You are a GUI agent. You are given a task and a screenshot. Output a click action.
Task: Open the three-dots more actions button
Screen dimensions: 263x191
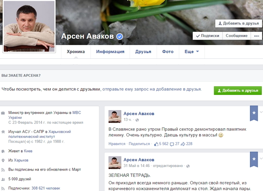click(x=256, y=36)
